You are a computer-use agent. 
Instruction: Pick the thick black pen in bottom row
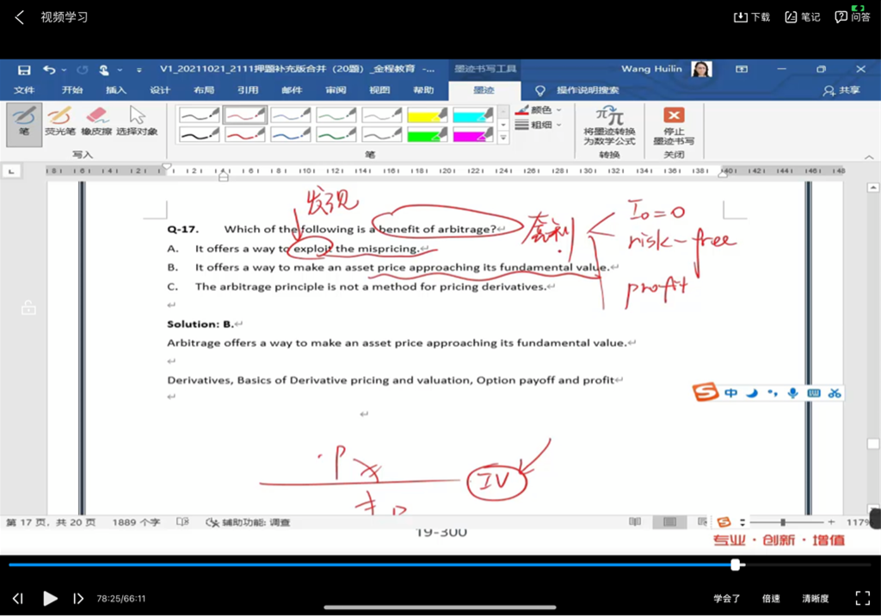tap(199, 134)
